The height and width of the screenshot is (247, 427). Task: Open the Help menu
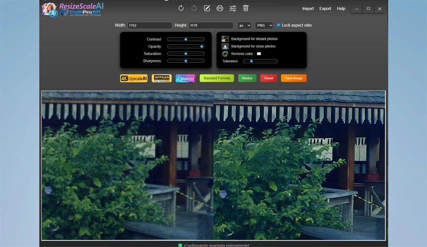pos(341,9)
